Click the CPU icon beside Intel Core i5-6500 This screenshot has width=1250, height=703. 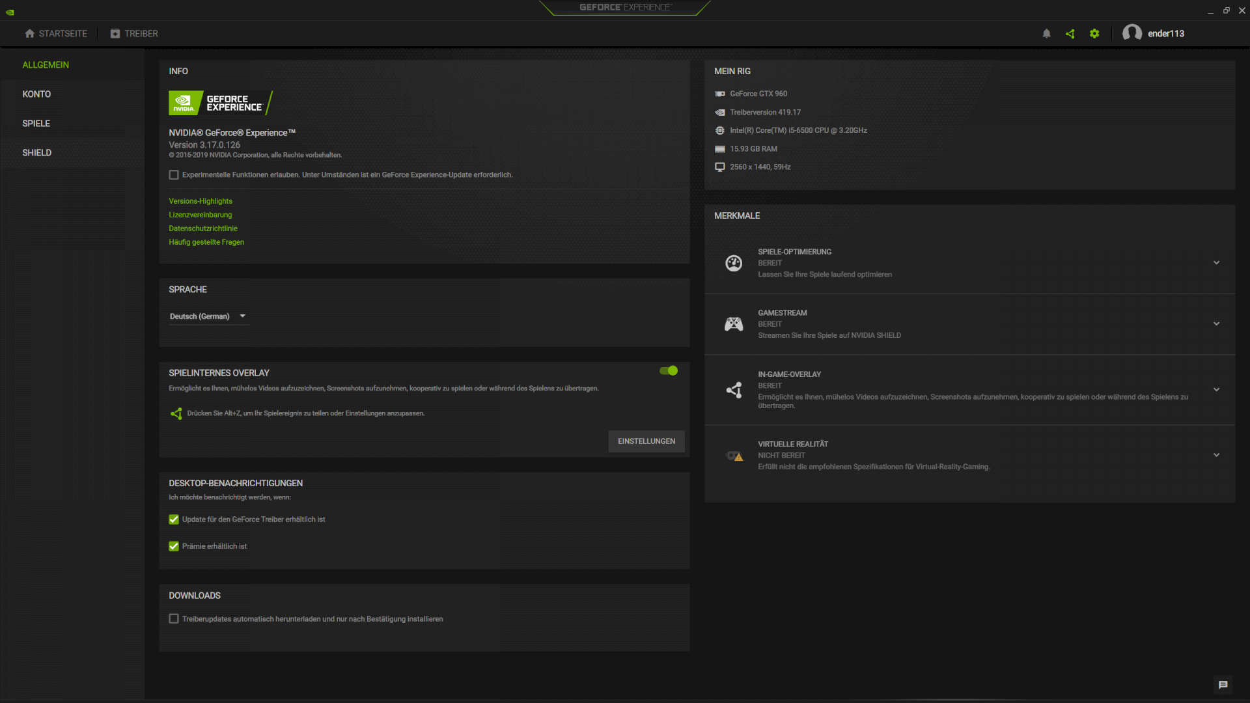[720, 131]
